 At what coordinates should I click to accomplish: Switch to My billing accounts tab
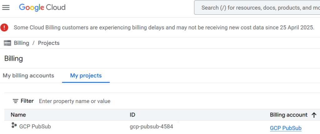point(28,75)
